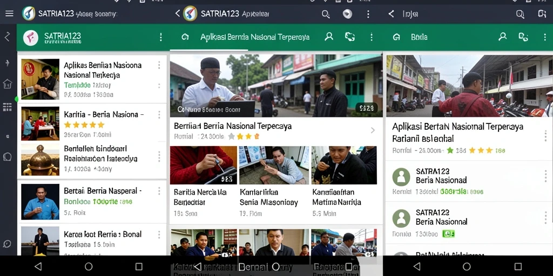Tap the top-right corner icon in the dark bar
Screen dimensions: 553x276
[542, 13]
